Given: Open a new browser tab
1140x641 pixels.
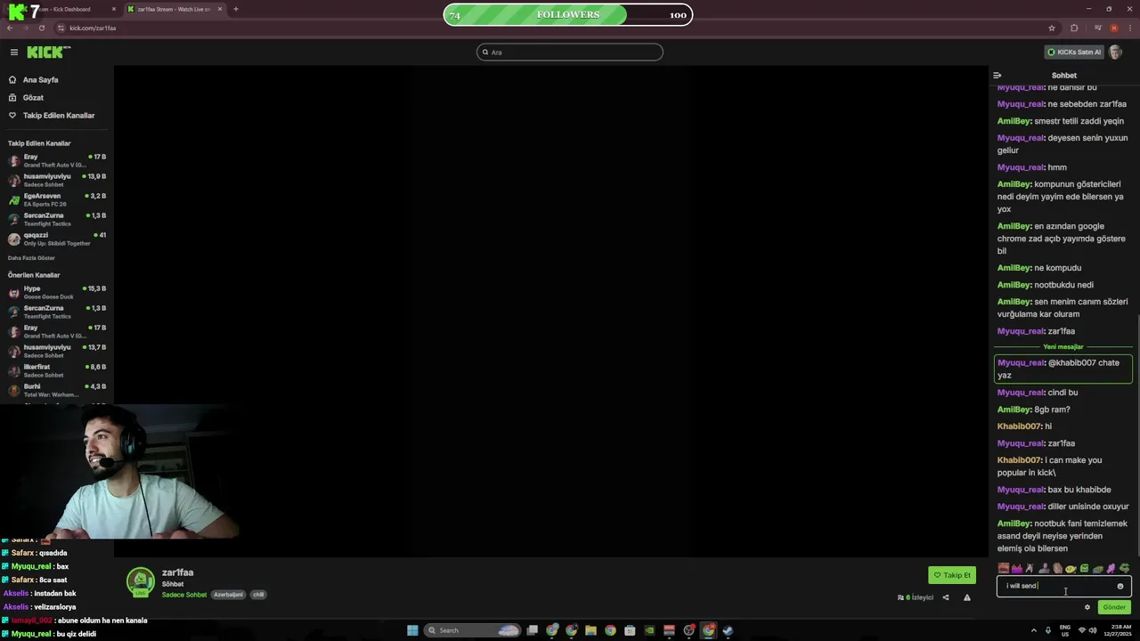Looking at the screenshot, I should 236,9.
